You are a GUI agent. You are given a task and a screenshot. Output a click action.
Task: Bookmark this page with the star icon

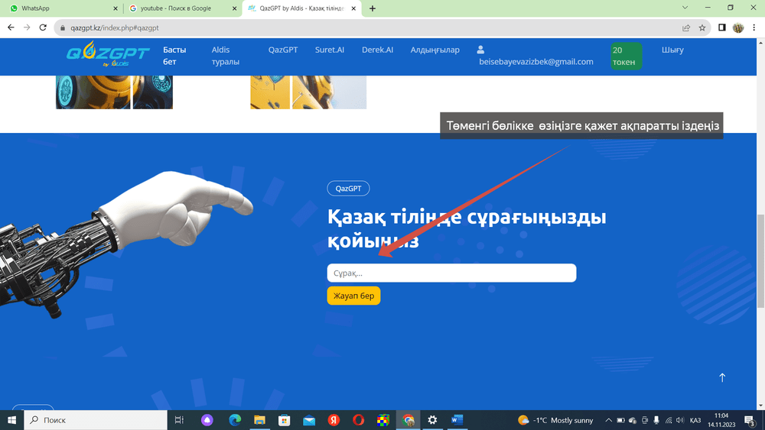click(702, 27)
